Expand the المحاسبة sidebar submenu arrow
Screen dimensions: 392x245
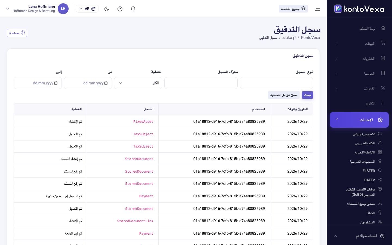coord(337,74)
